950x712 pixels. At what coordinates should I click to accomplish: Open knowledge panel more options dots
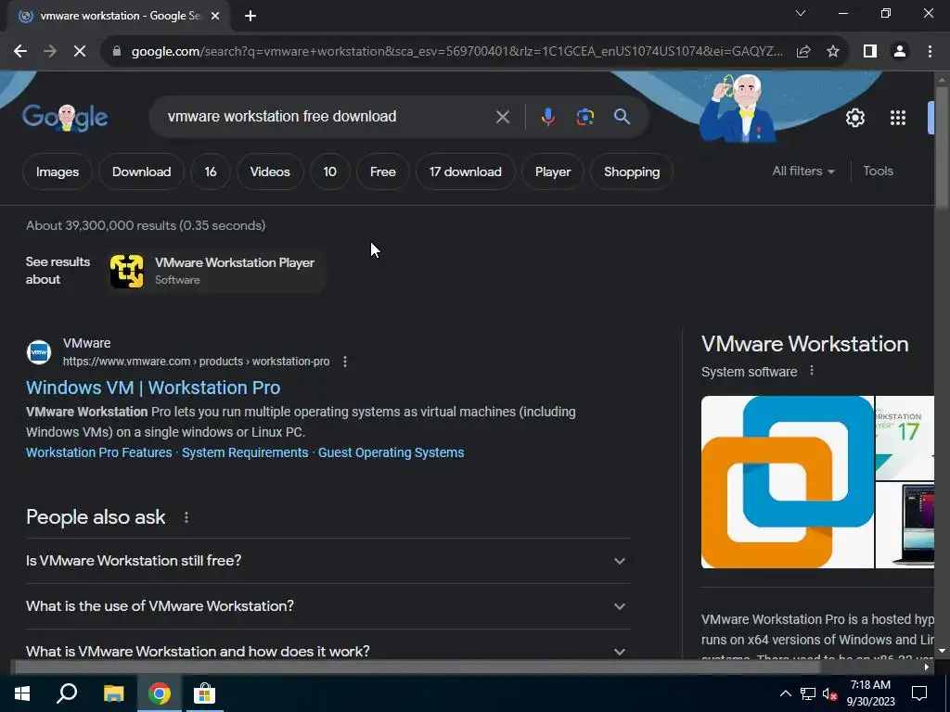(x=812, y=371)
